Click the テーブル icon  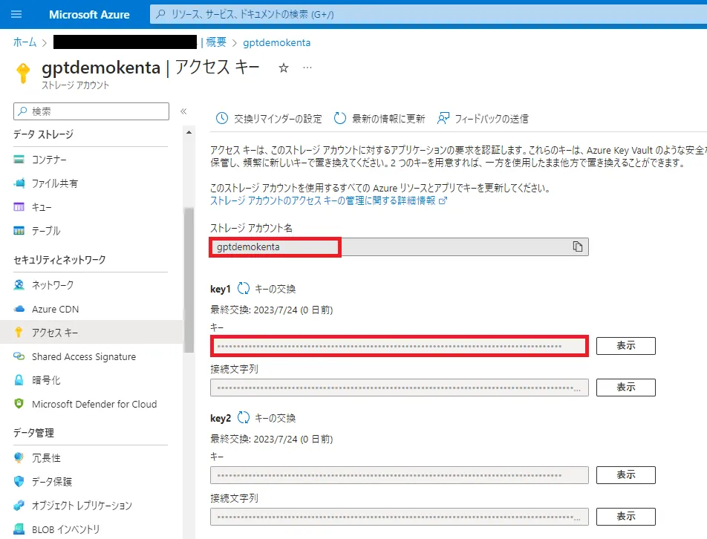point(19,231)
